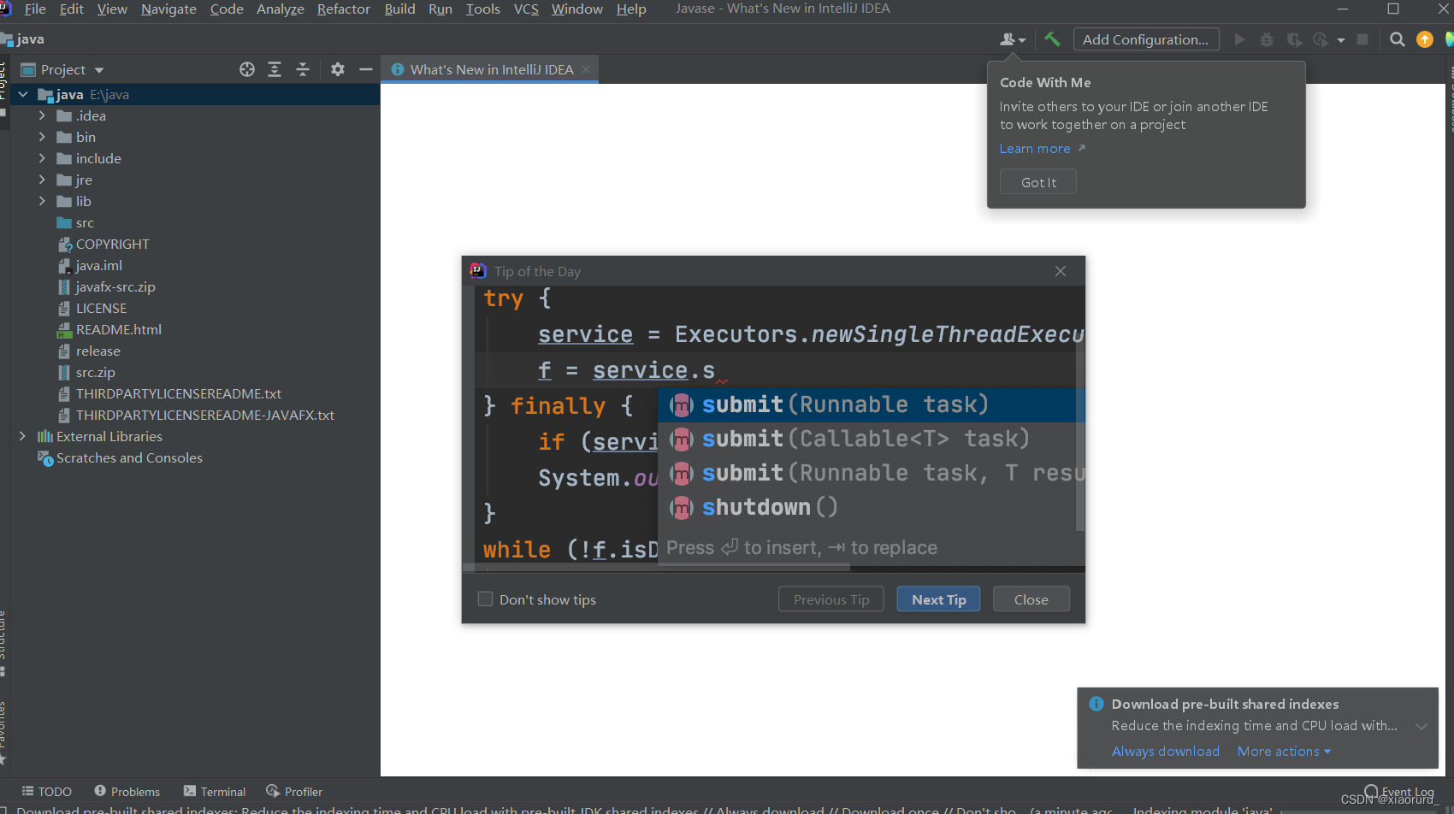Expand the .idea folder

pos(42,115)
